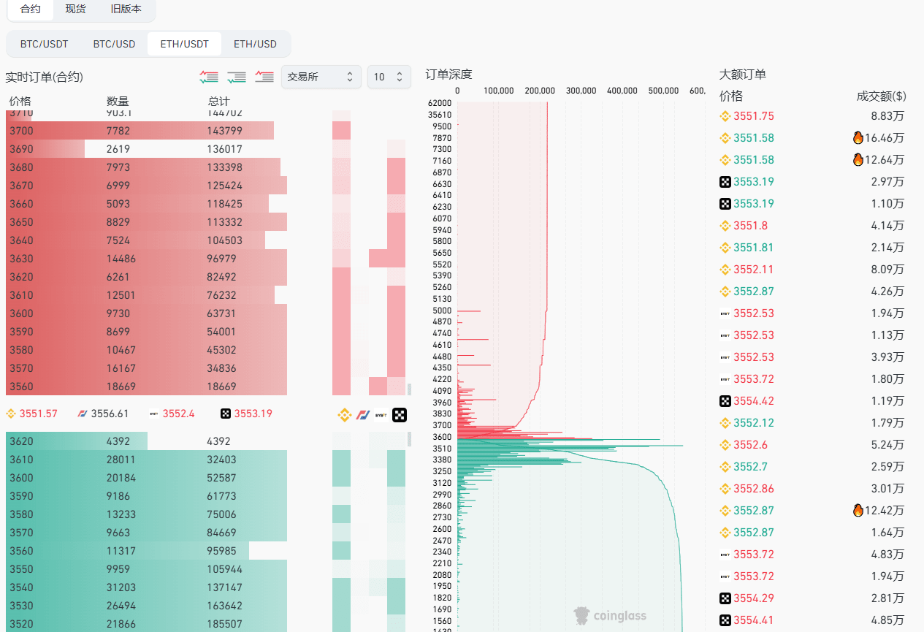Open the 旧版本 page
Screen dimensions: 924x632
126,9
